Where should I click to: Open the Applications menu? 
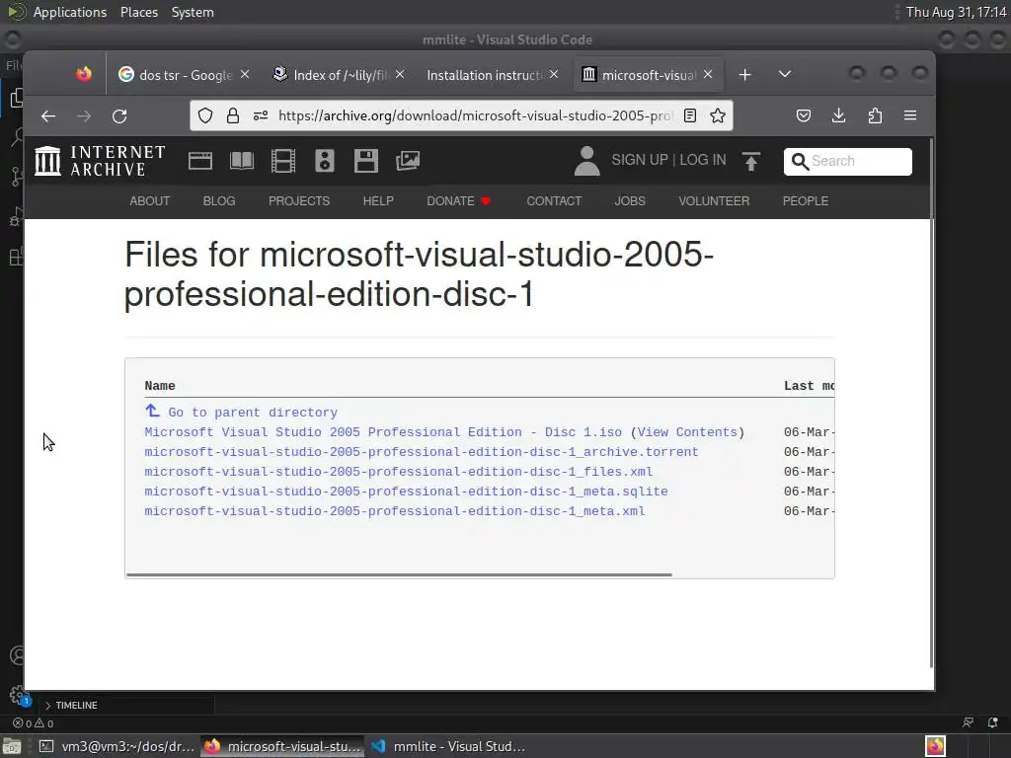[x=70, y=12]
